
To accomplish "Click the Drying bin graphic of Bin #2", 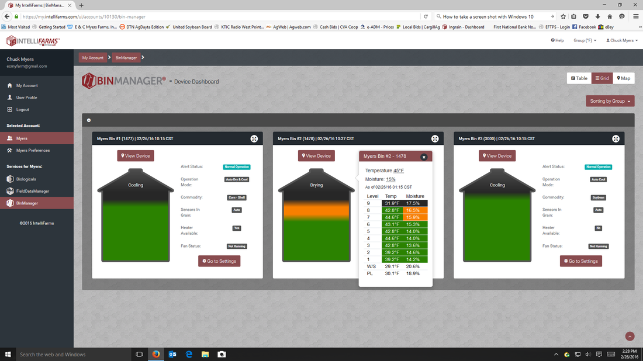I will pos(317,215).
